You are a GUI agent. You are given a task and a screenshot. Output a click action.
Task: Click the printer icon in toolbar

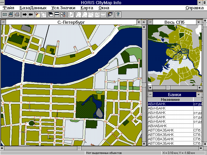tap(17, 14)
